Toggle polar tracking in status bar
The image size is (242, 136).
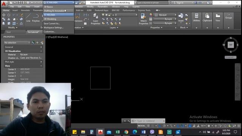(164, 126)
